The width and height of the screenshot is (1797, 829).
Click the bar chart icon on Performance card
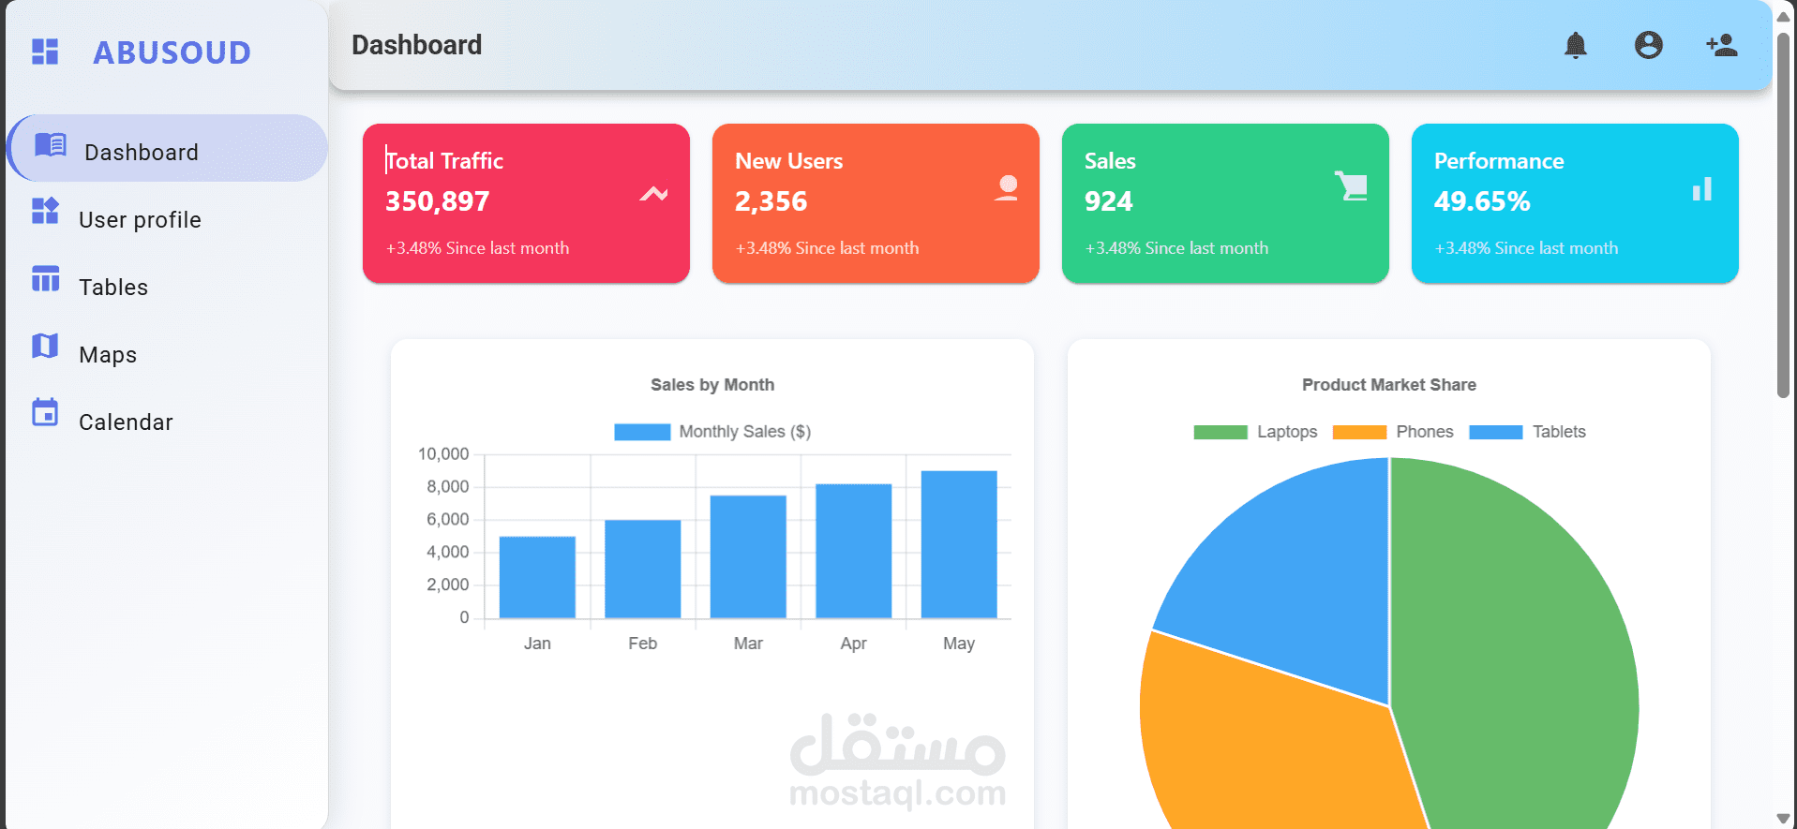click(x=1702, y=189)
